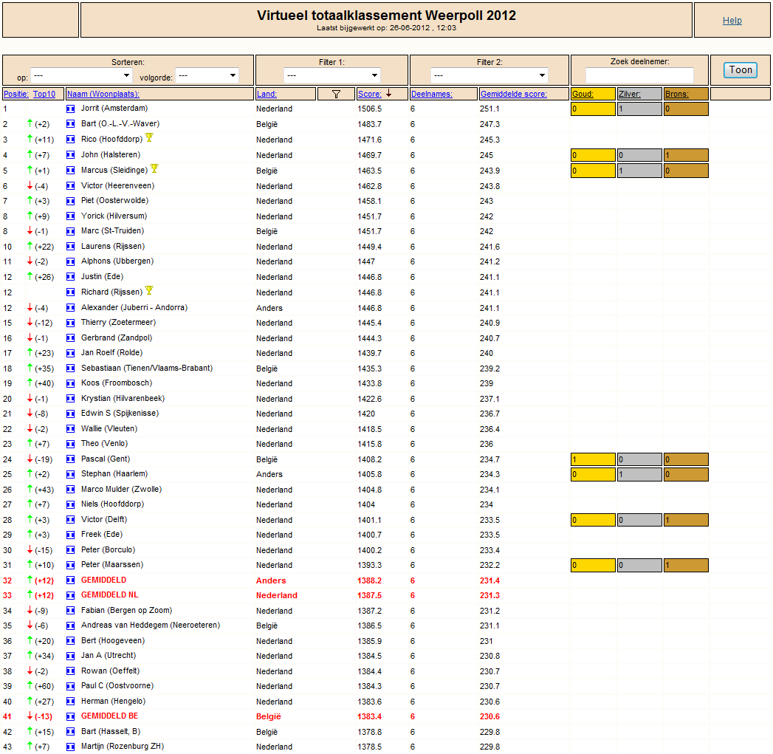Open the 'volgorde' sort order dropdown

pyautogui.click(x=207, y=75)
